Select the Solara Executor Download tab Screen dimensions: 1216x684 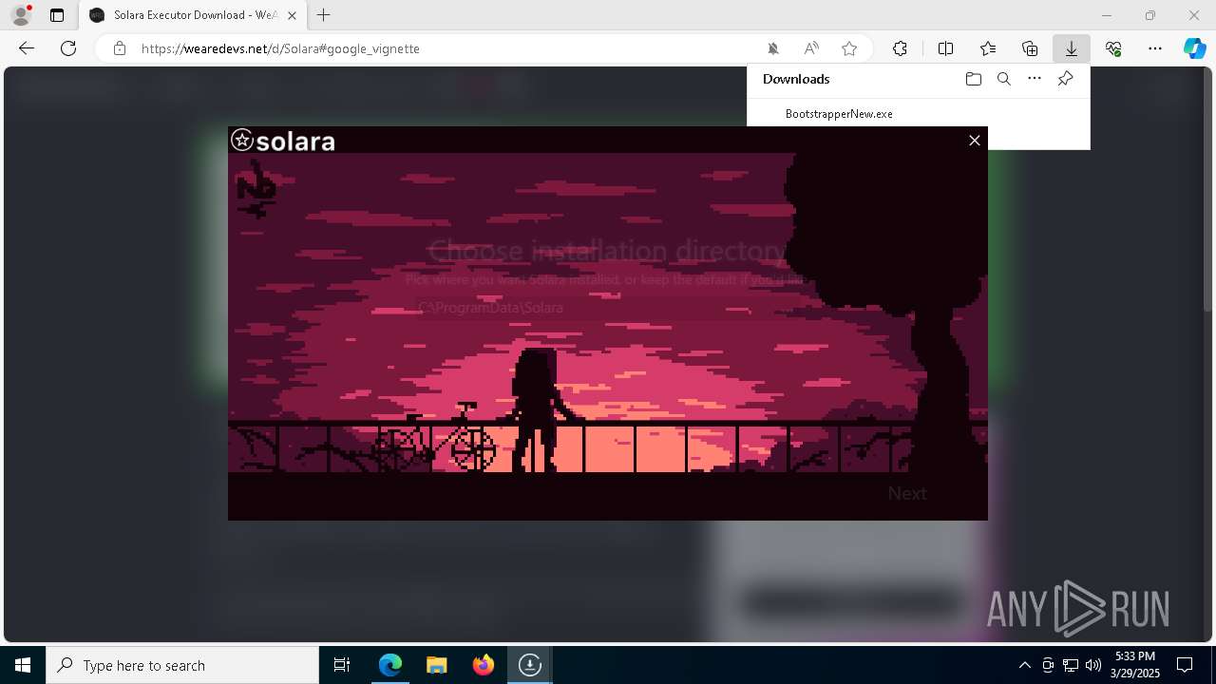pos(193,15)
